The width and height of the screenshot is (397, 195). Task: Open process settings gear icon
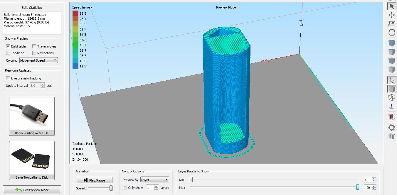[x=392, y=128]
